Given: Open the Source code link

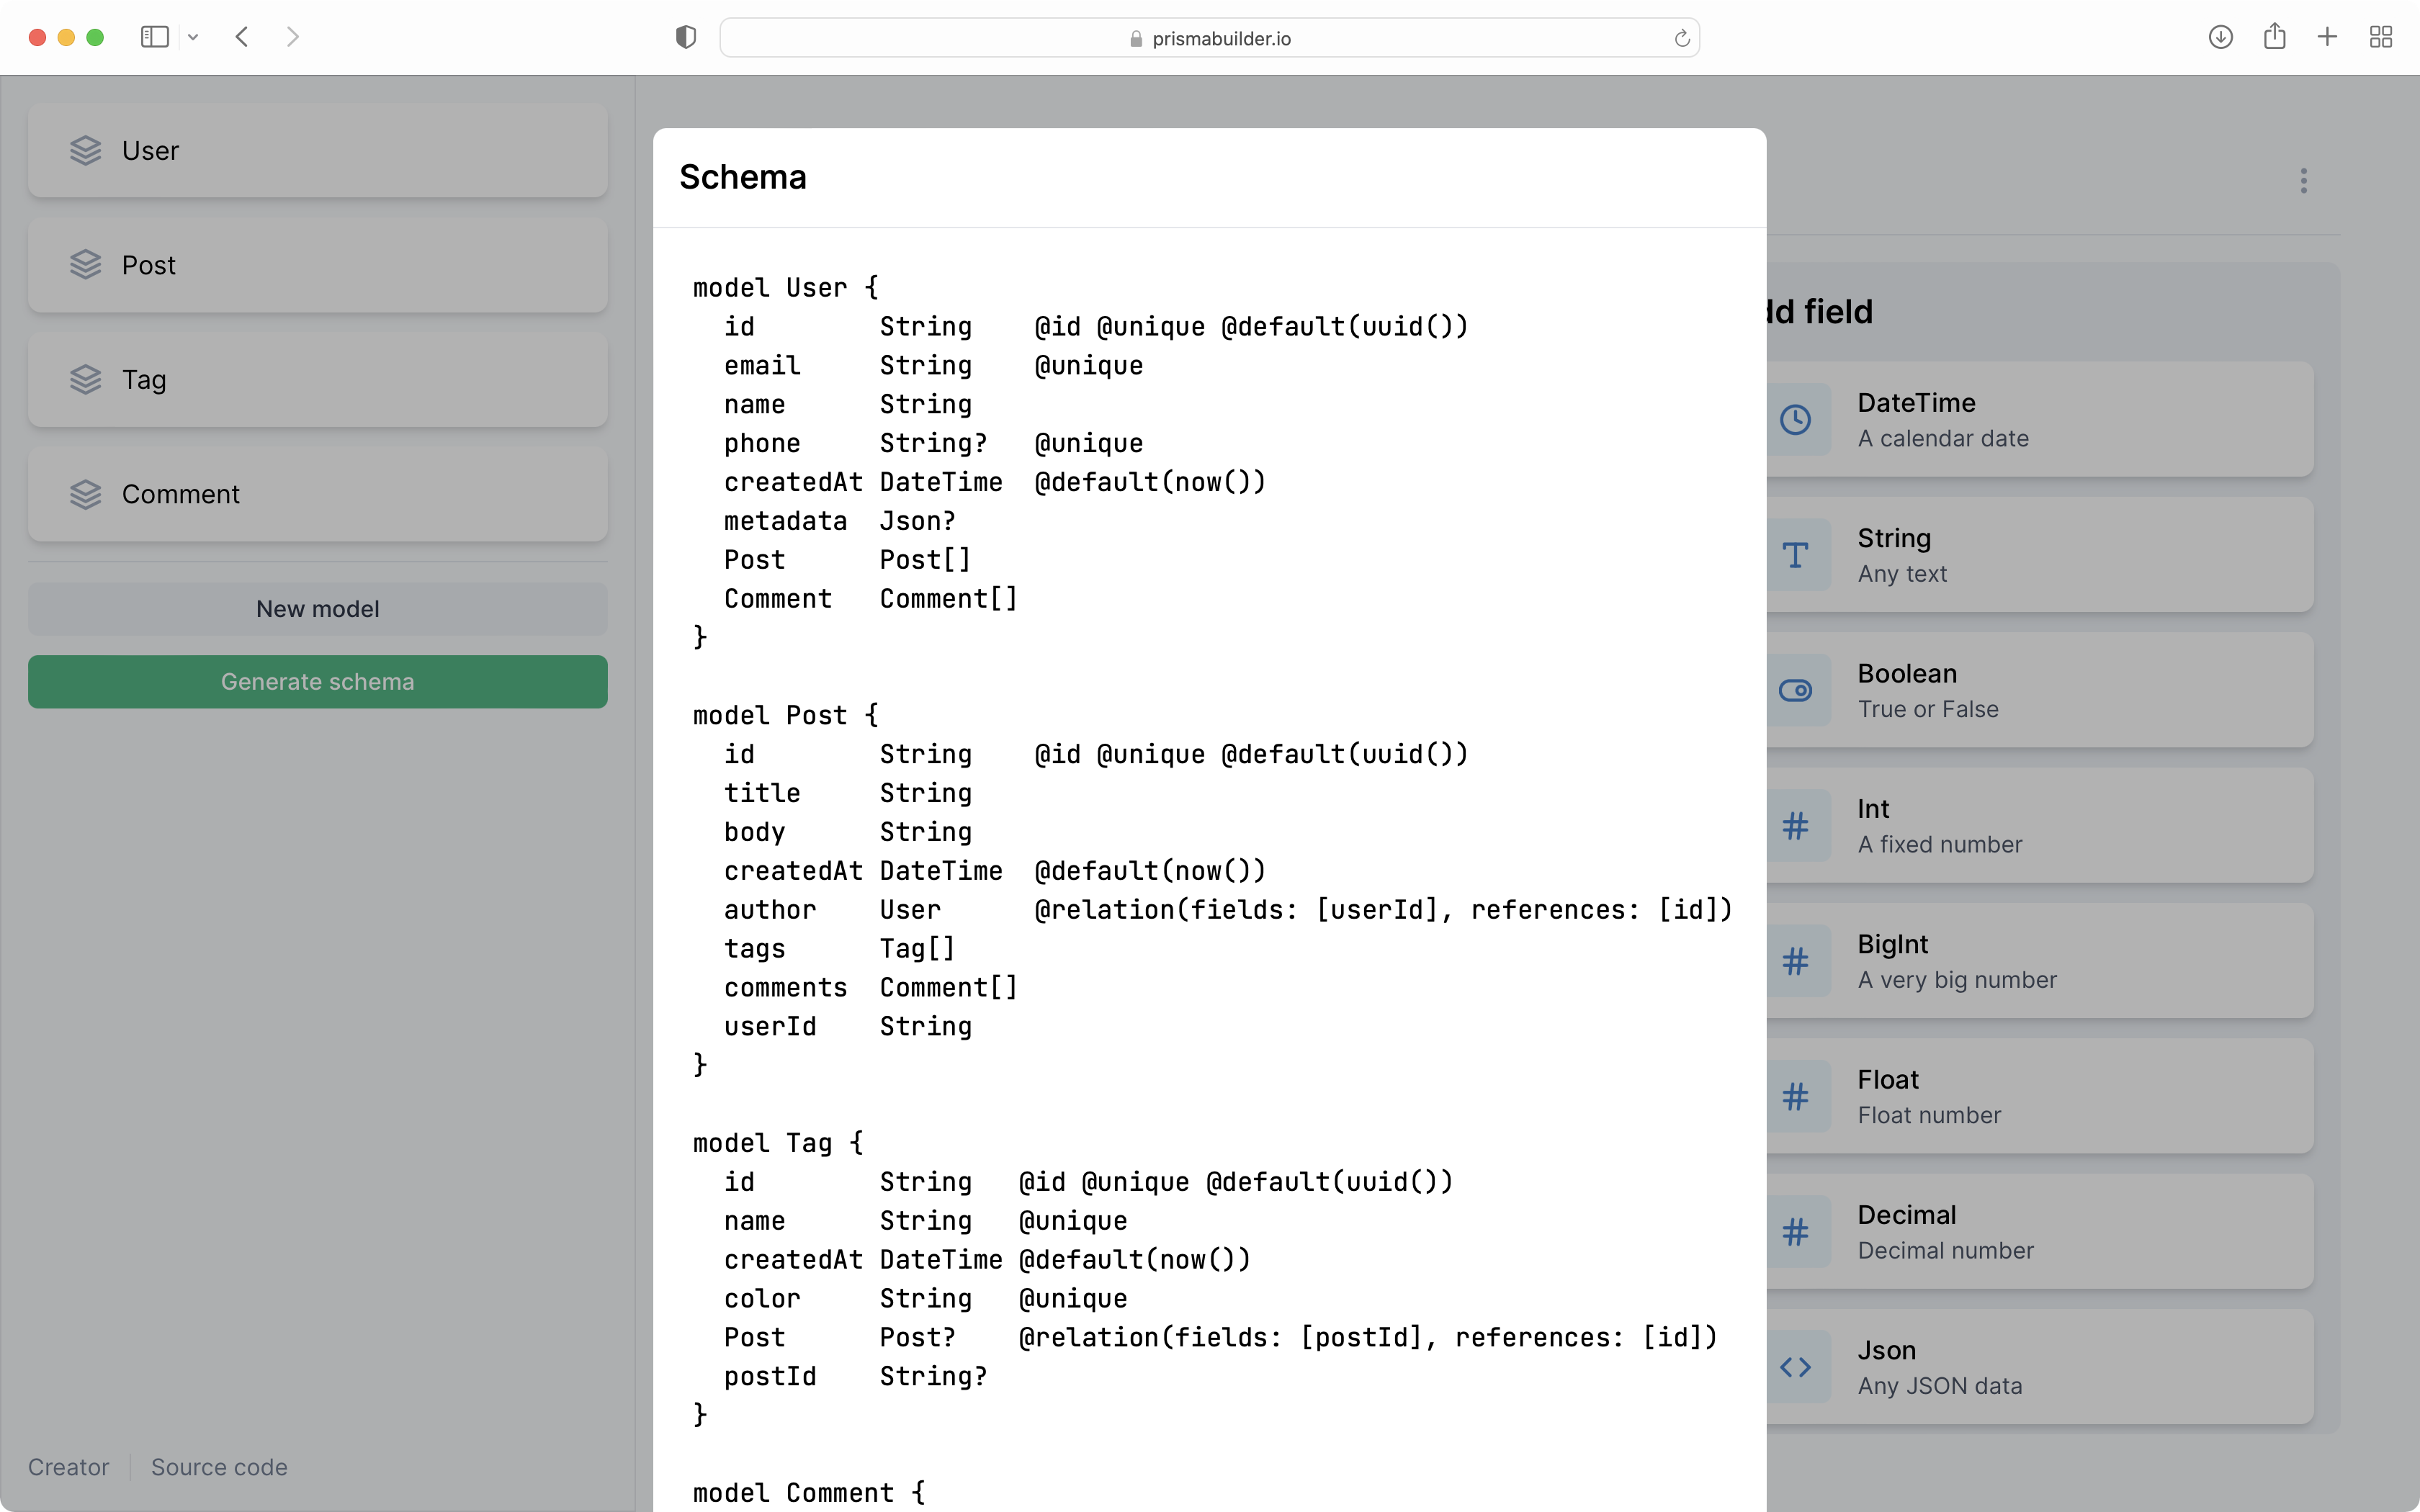Looking at the screenshot, I should tap(219, 1467).
